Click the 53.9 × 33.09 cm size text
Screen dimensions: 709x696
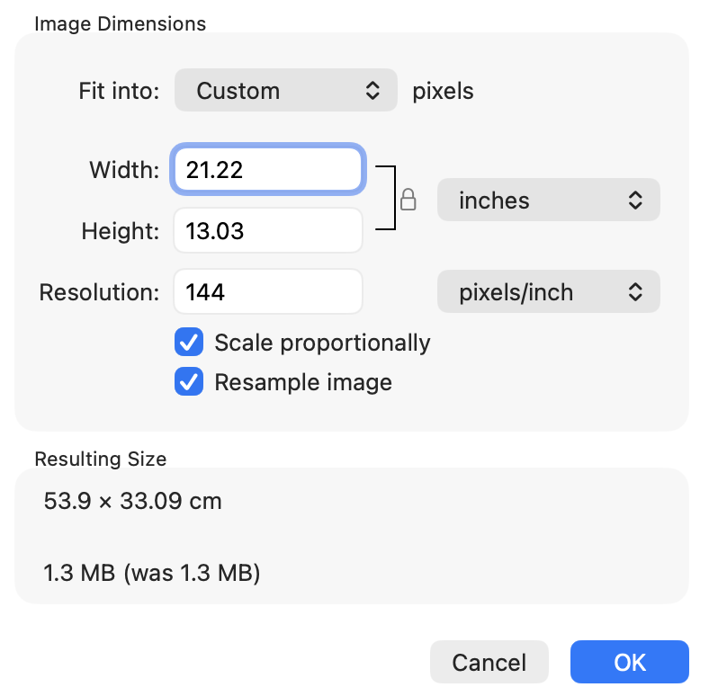133,501
